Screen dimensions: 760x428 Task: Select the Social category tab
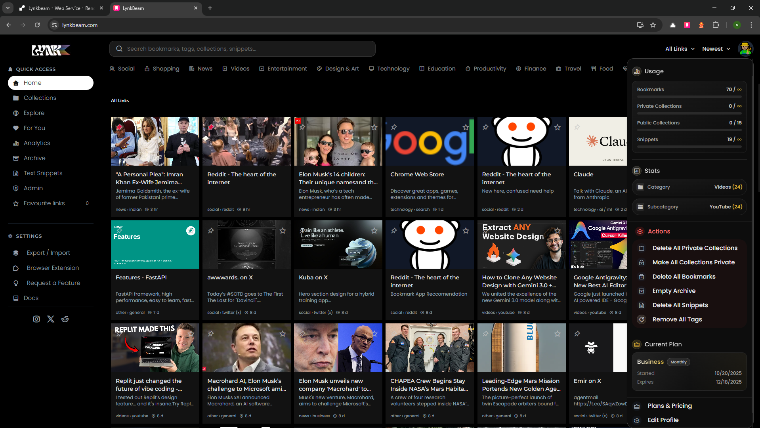point(122,69)
